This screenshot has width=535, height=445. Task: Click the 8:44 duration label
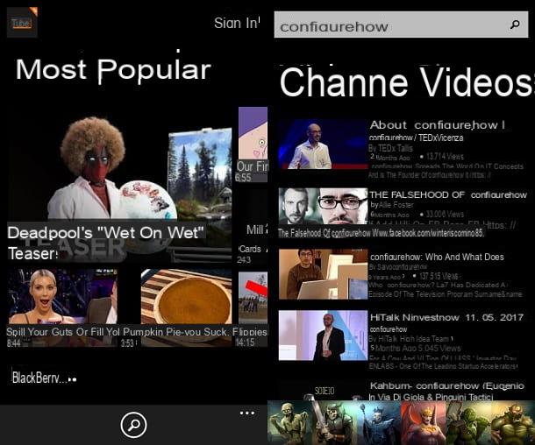(x=14, y=343)
